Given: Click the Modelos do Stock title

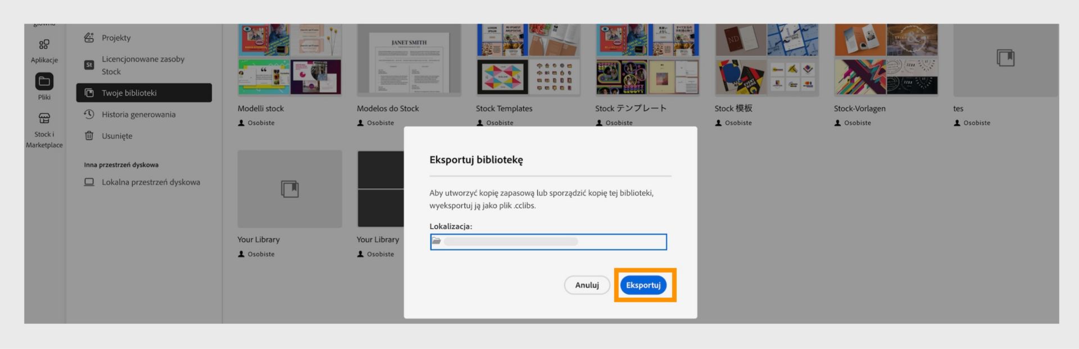Looking at the screenshot, I should [388, 108].
